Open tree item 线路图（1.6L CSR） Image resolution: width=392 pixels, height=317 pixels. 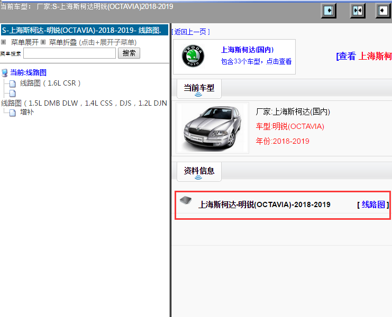pos(50,83)
